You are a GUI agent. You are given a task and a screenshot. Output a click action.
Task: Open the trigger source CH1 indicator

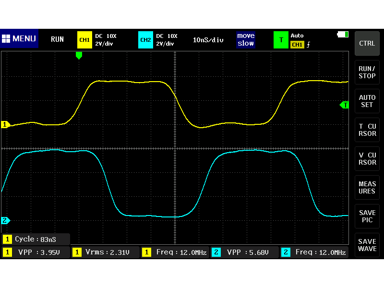click(298, 44)
